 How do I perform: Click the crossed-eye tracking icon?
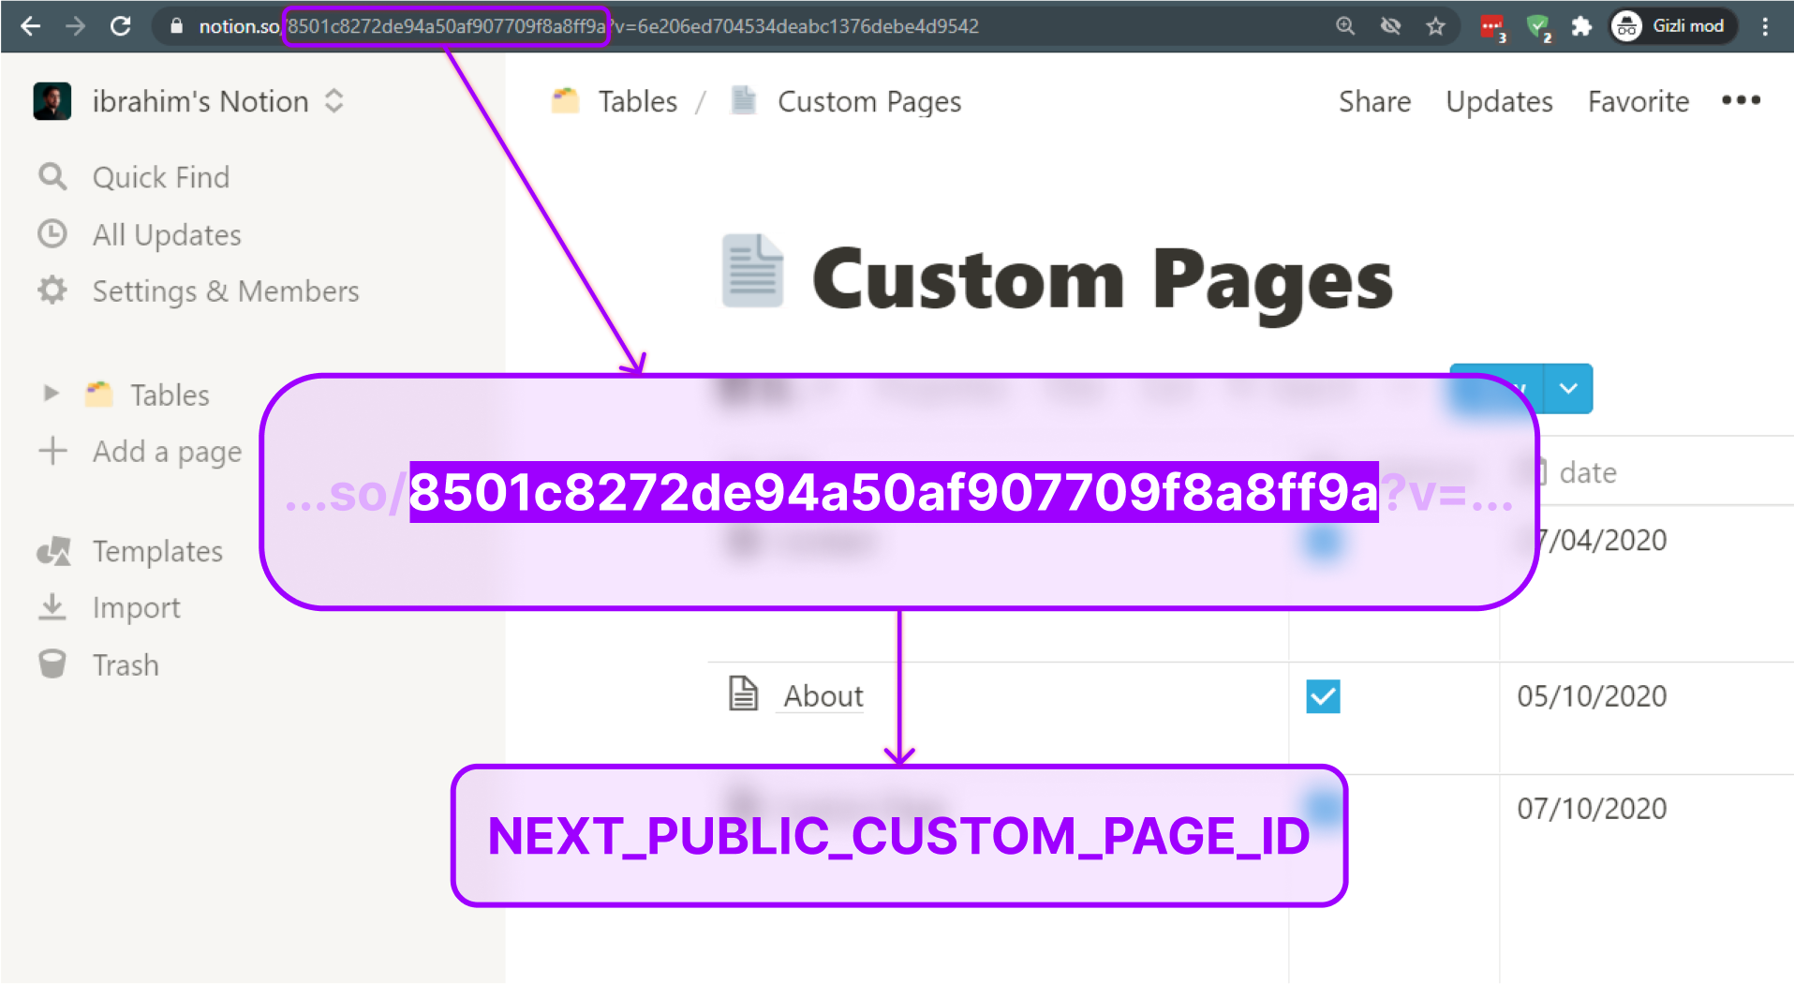click(x=1390, y=26)
